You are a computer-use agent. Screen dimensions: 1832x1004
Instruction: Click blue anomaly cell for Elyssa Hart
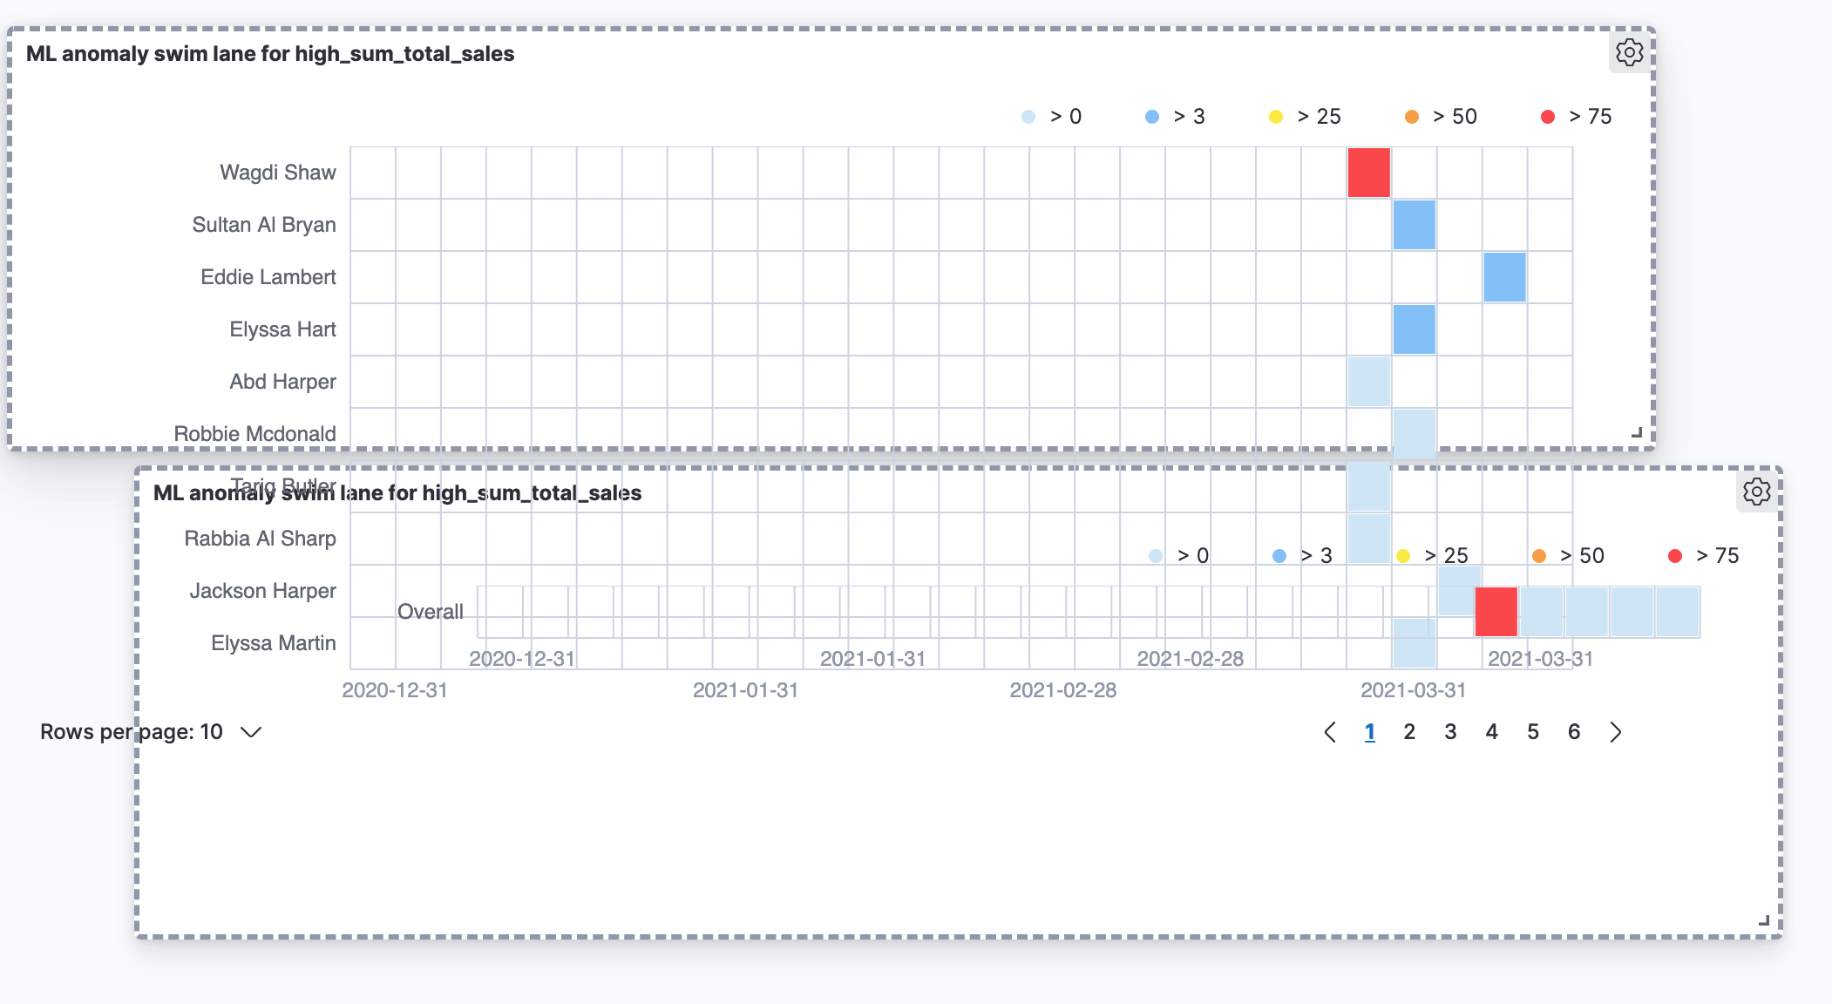click(1414, 329)
